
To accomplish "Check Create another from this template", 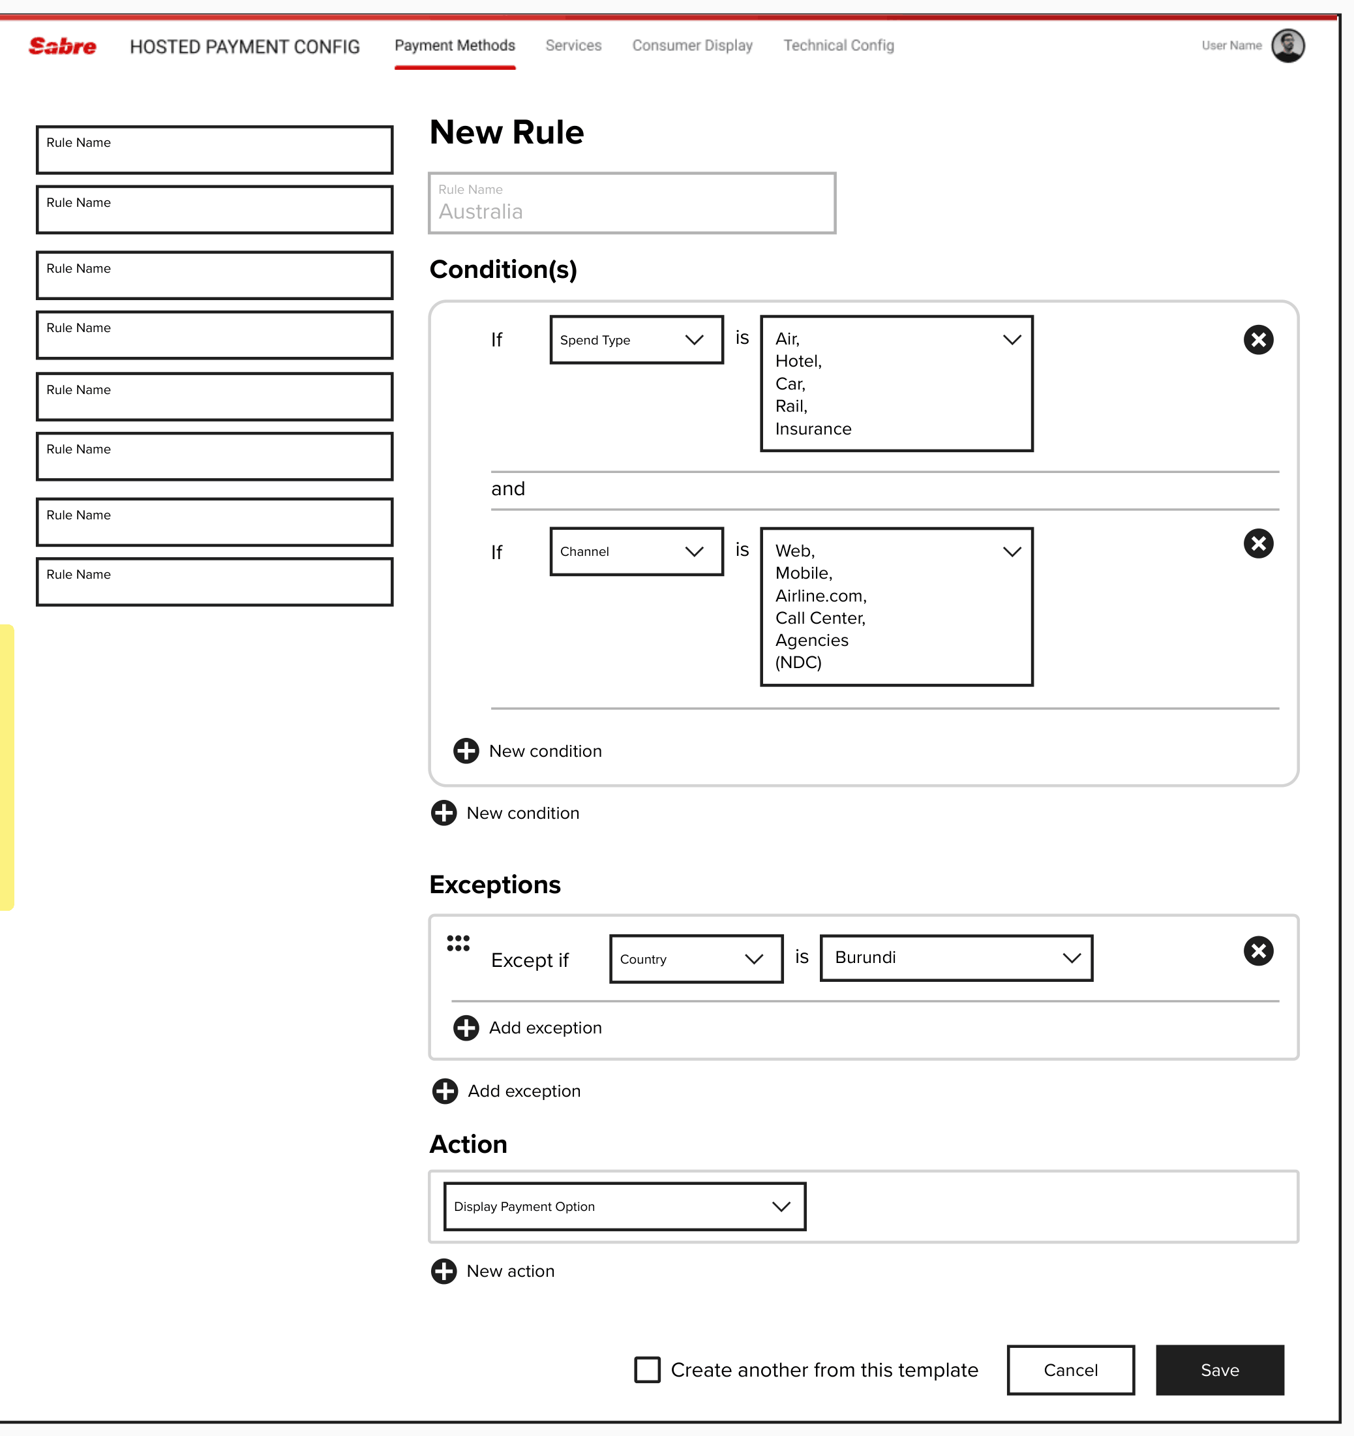I will point(647,1369).
